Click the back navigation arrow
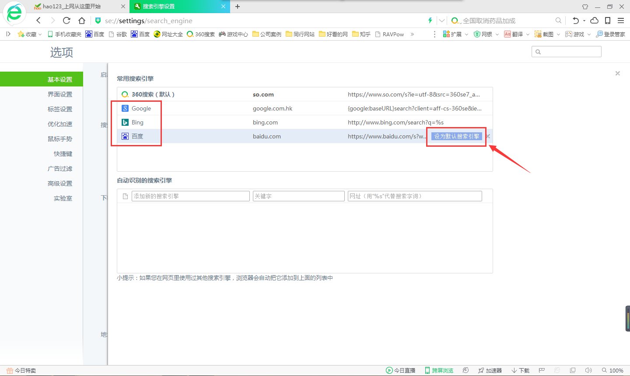Screen dimensions: 630x376 point(38,21)
